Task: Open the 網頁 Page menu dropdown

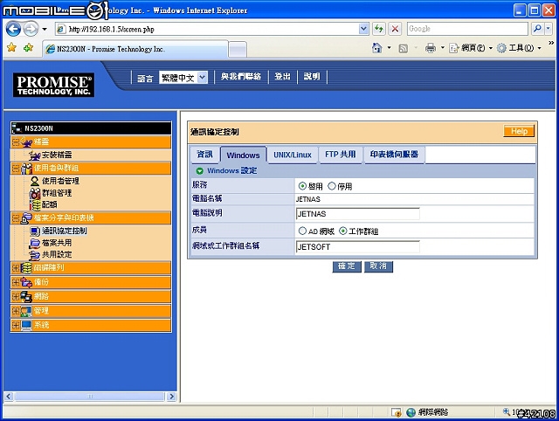Action: [x=491, y=48]
